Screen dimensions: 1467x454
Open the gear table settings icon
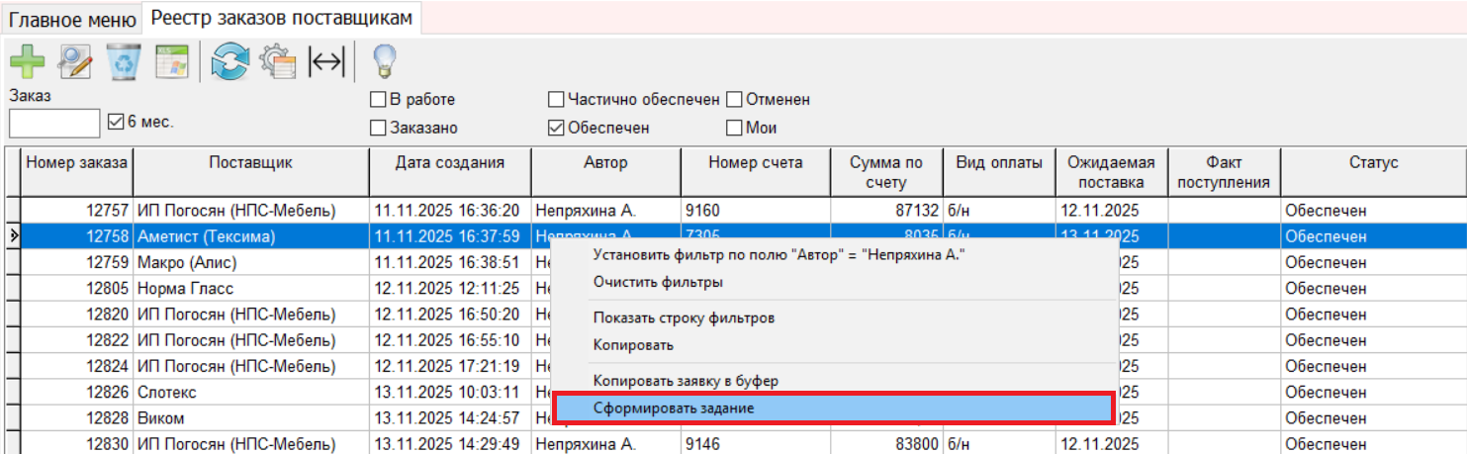(x=278, y=62)
